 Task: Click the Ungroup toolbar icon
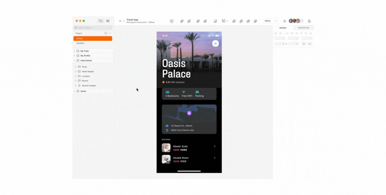click(205, 21)
